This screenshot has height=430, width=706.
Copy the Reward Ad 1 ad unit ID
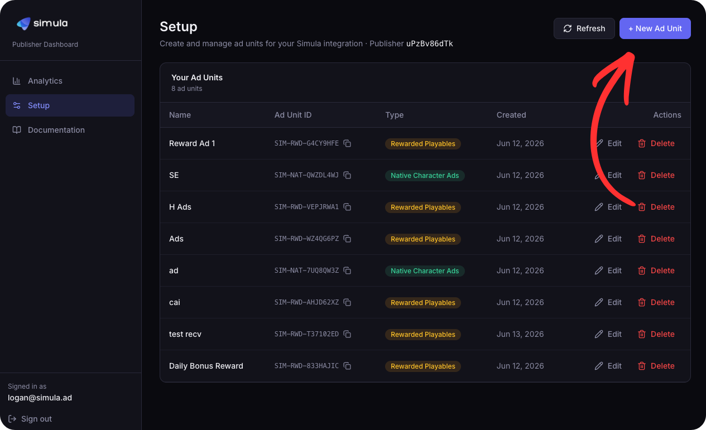coord(347,143)
